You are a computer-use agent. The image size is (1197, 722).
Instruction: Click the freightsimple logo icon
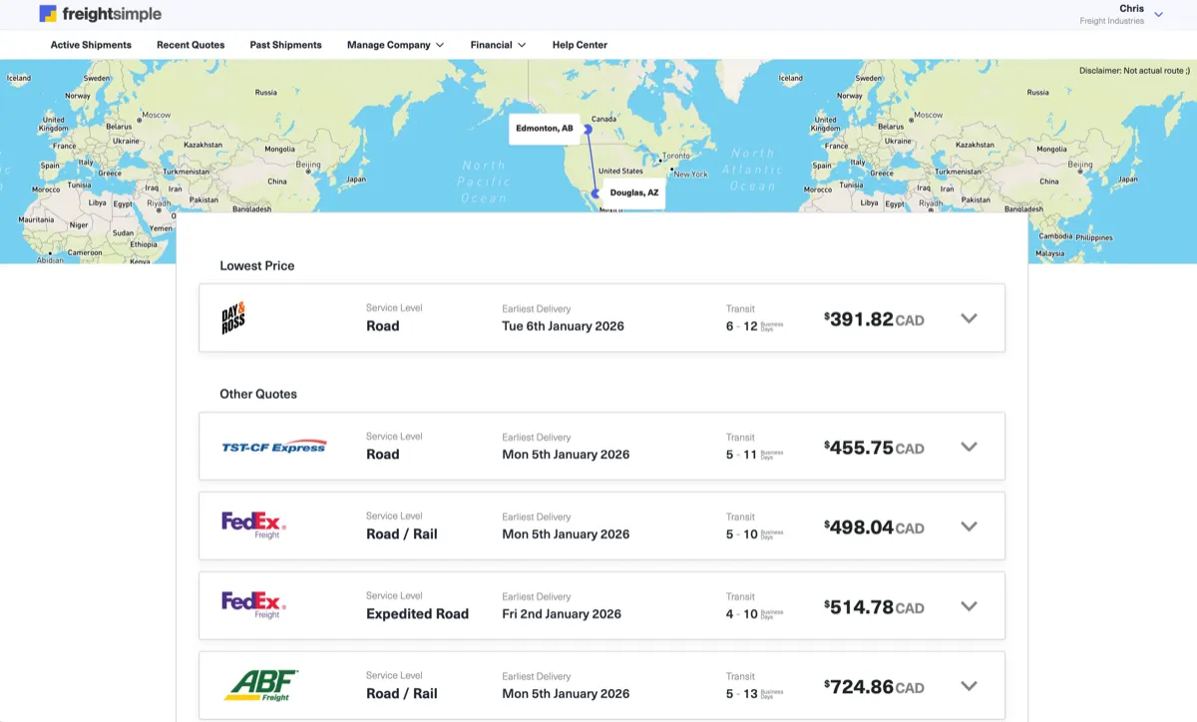pos(48,14)
